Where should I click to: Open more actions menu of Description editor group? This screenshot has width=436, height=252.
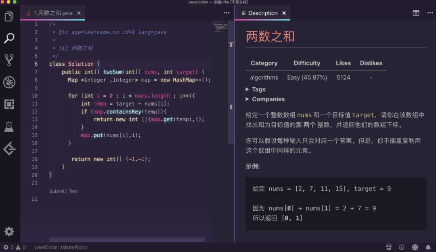430,13
